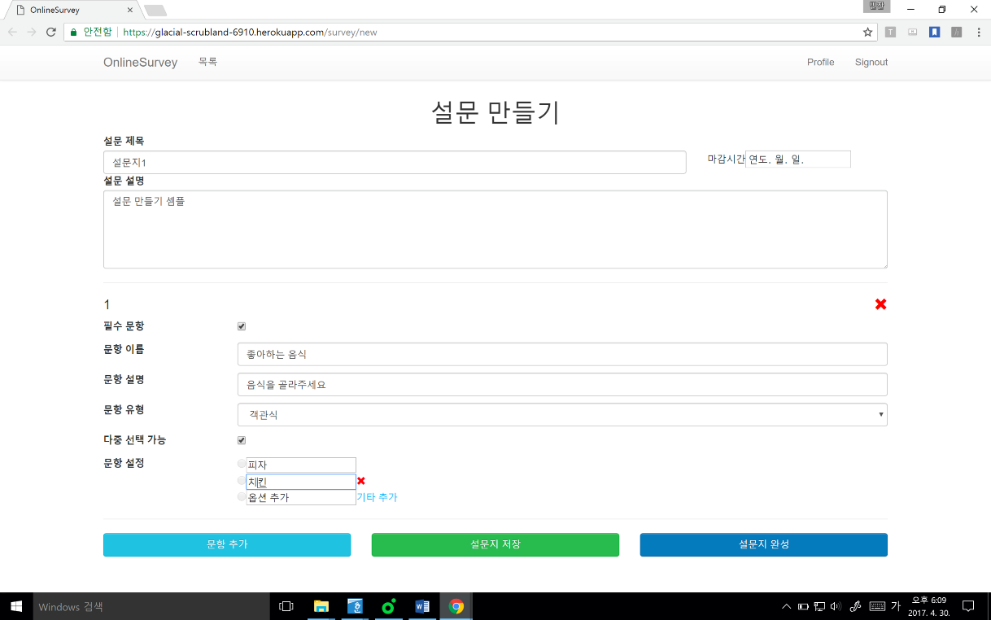Open the 문항 유형 dropdown showing 객관식
991x620 pixels.
tap(561, 415)
